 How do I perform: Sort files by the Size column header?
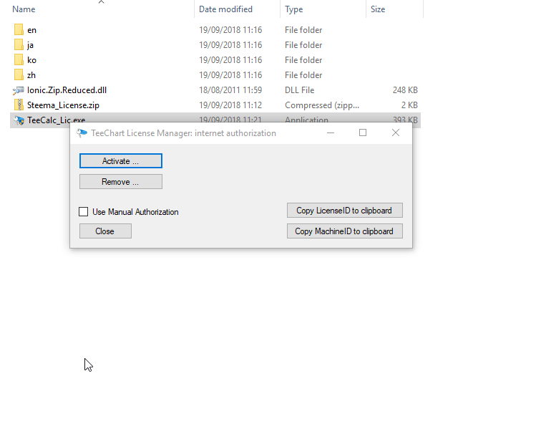pos(378,9)
